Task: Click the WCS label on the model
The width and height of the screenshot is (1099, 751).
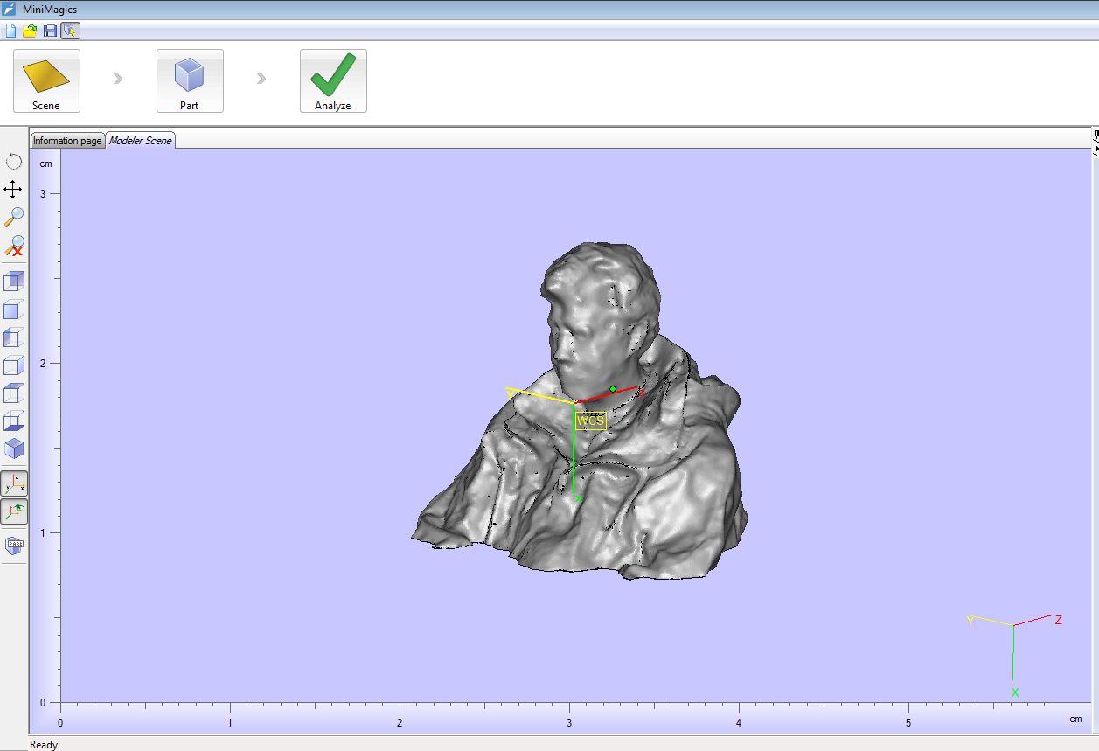Action: [x=590, y=421]
